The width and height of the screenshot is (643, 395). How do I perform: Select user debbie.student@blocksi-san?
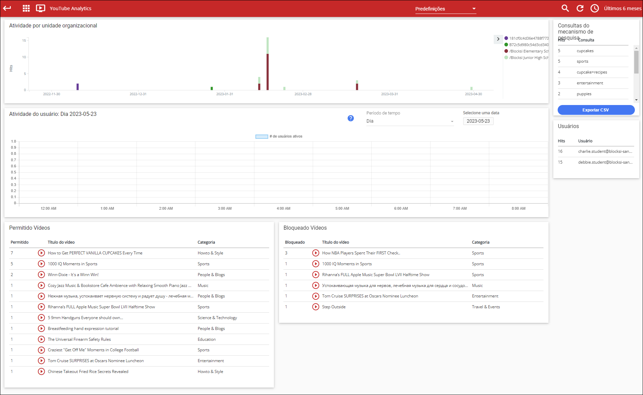point(596,162)
